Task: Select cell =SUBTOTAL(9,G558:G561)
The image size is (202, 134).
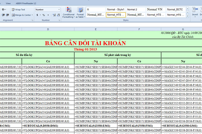Action: 182,126
